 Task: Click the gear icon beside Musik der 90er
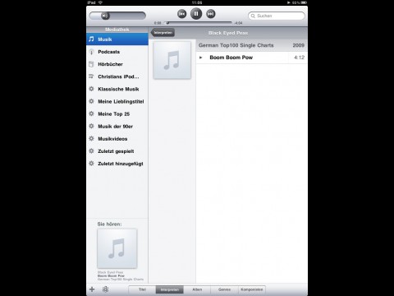point(91,126)
